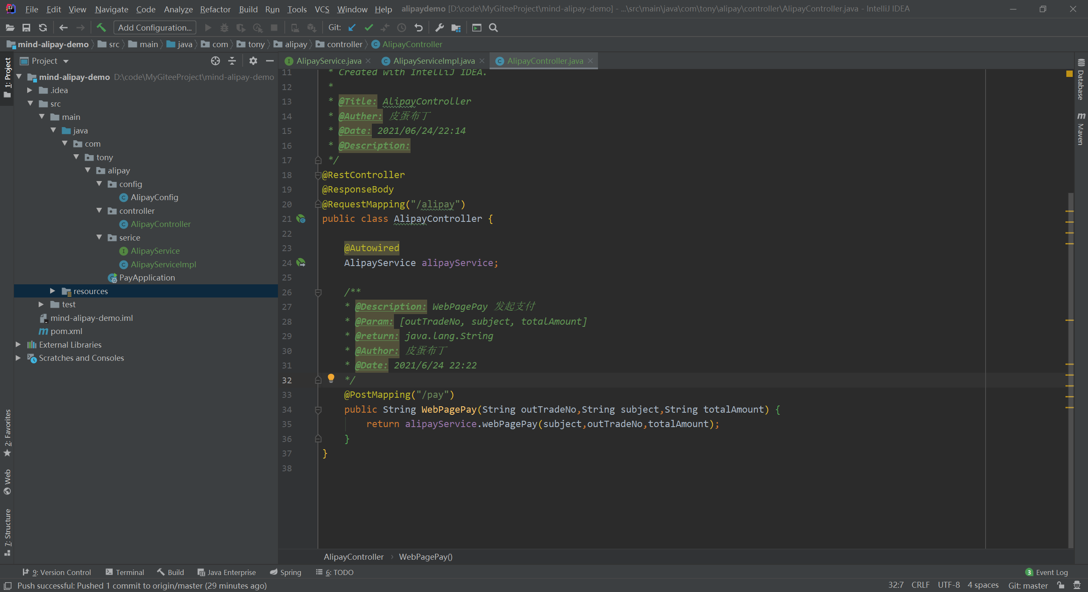Click Git Update Project arrow icon
This screenshot has width=1088, height=592.
point(352,28)
